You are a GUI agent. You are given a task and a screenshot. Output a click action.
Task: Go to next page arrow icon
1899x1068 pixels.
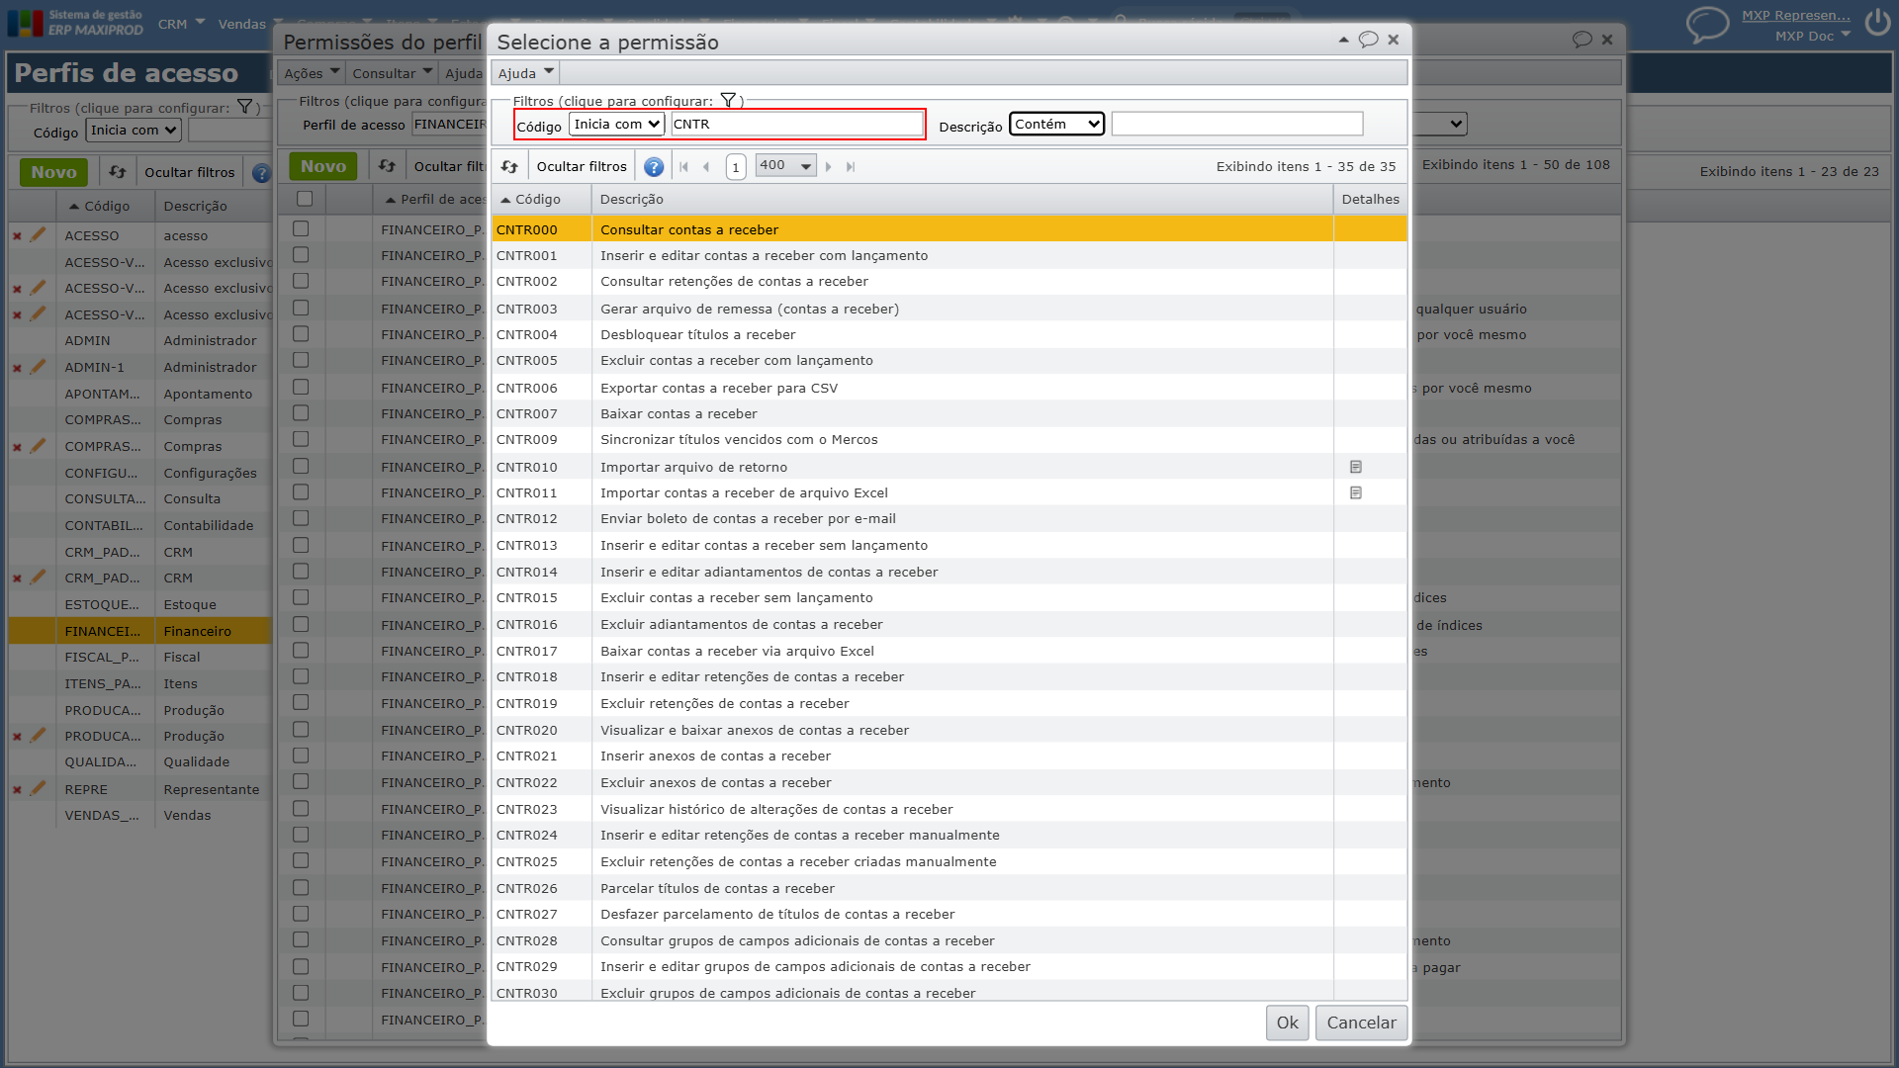point(829,166)
